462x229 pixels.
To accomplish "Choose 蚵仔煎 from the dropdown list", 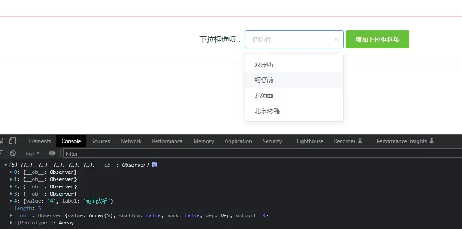I will [x=294, y=80].
